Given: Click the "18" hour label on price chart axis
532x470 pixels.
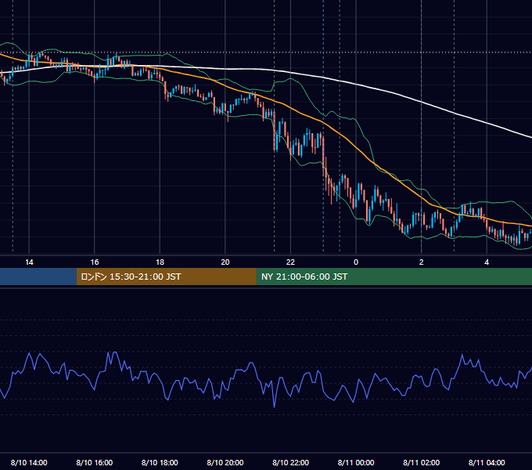Looking at the screenshot, I should 160,262.
